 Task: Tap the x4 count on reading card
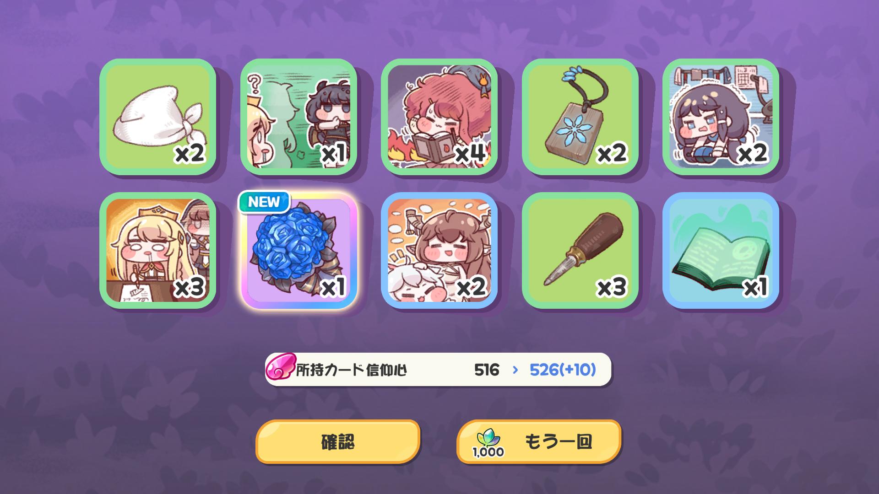point(470,153)
